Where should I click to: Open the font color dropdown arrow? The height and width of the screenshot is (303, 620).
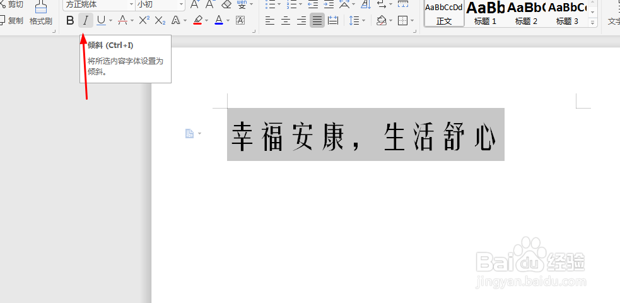(x=228, y=21)
